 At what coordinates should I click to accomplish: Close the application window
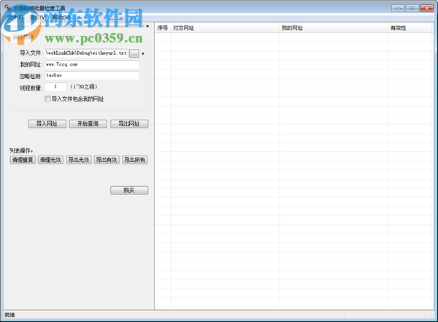(x=426, y=8)
